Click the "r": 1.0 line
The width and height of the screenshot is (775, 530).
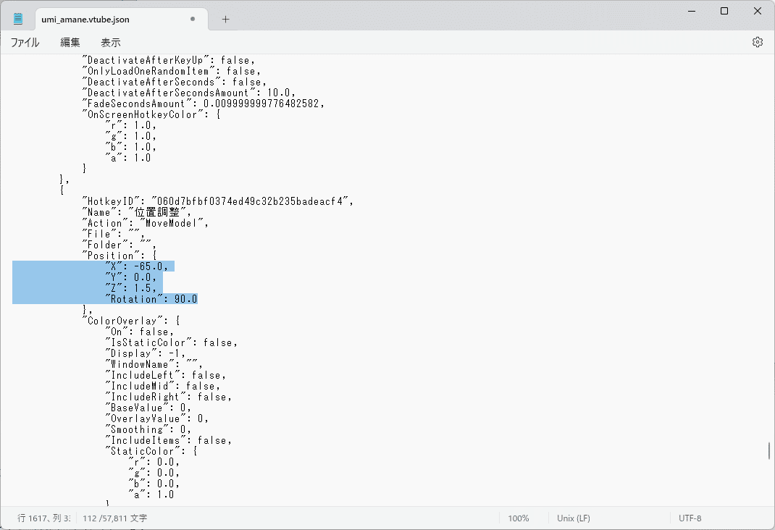pyautogui.click(x=130, y=125)
